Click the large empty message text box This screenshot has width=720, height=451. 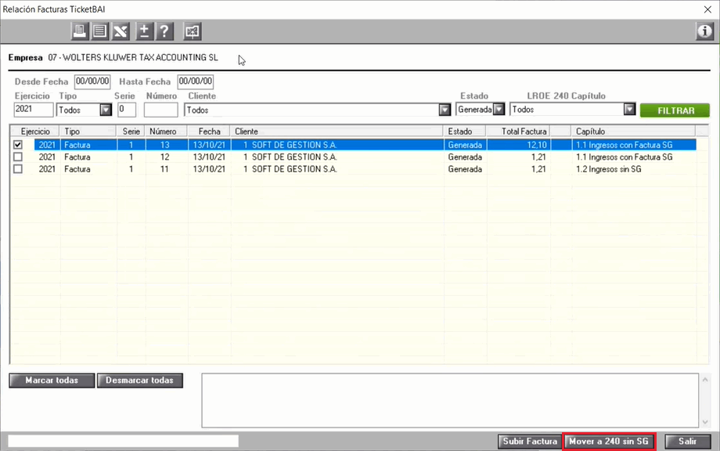tap(450, 400)
